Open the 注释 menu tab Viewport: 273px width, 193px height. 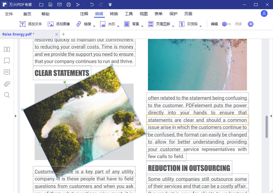(84, 14)
